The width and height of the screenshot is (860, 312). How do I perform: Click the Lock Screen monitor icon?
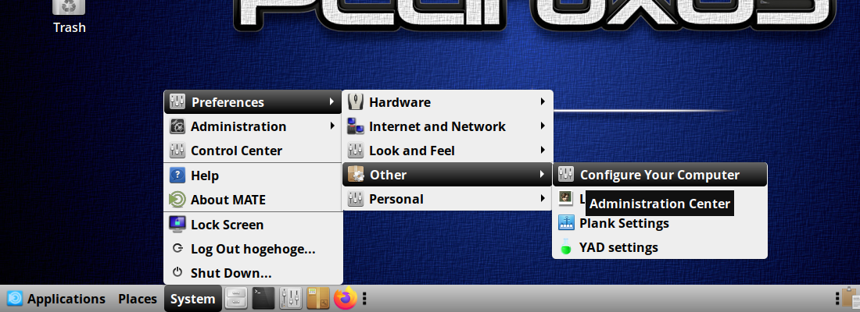(x=177, y=225)
